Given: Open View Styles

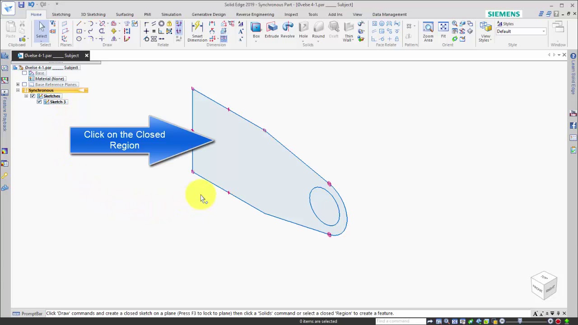Looking at the screenshot, I should (485, 32).
